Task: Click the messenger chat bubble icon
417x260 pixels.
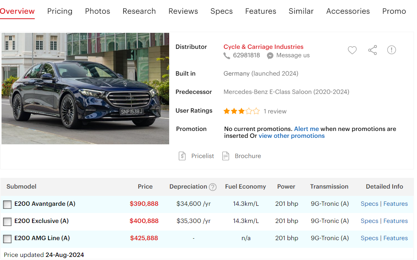Action: click(270, 56)
